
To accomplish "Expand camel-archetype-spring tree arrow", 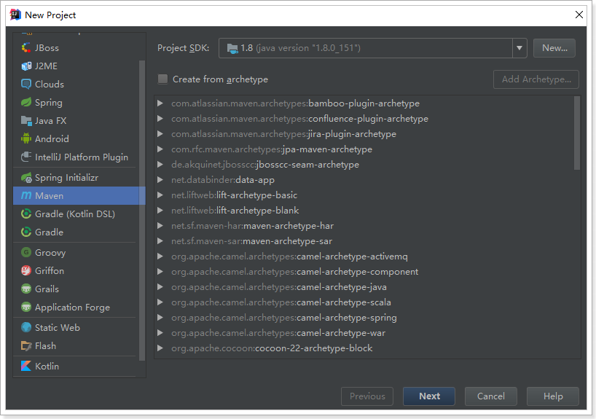I will (160, 318).
